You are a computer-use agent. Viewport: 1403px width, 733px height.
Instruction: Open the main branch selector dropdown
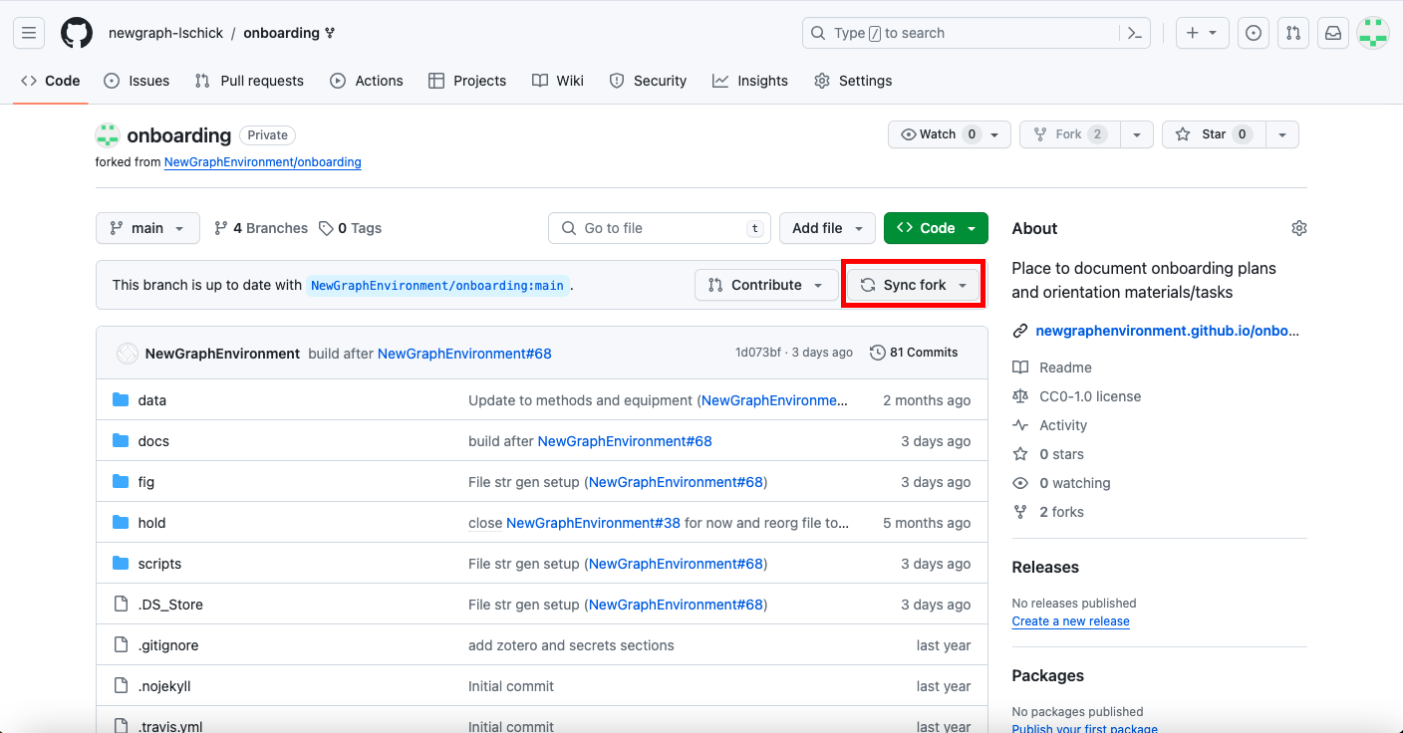tap(147, 228)
